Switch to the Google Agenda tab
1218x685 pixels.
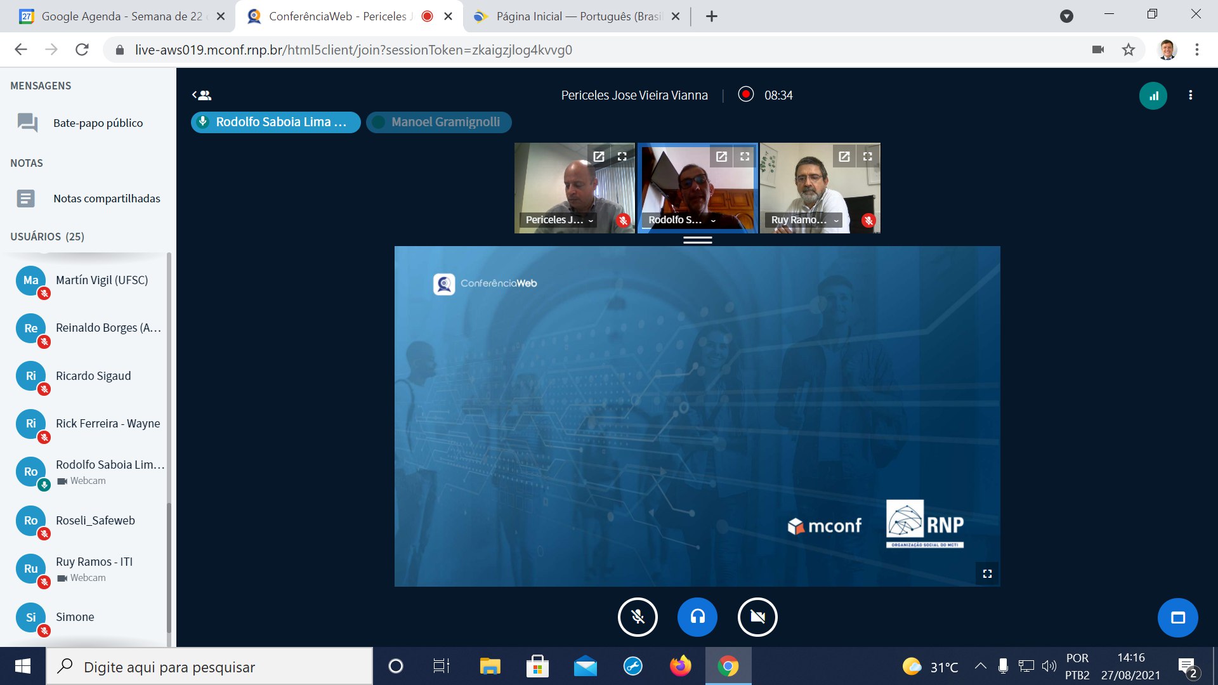[121, 16]
